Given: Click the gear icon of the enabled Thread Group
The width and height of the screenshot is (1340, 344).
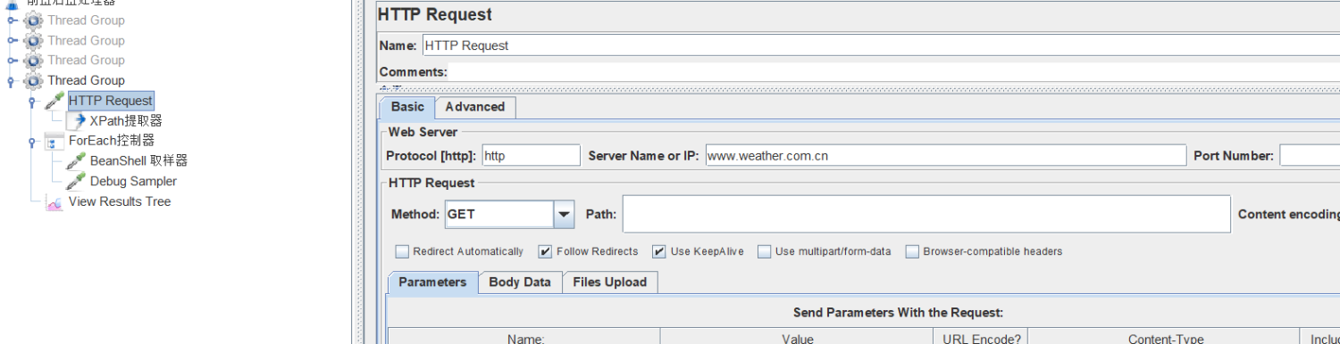Looking at the screenshot, I should [34, 80].
